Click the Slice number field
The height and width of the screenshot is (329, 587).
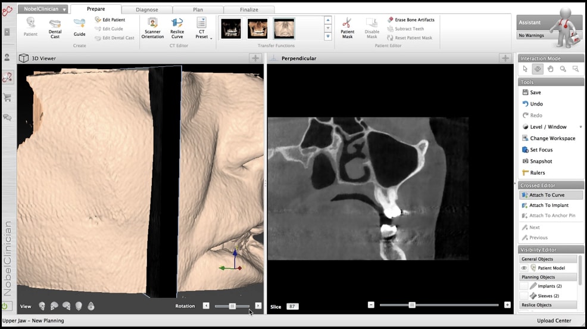point(292,306)
